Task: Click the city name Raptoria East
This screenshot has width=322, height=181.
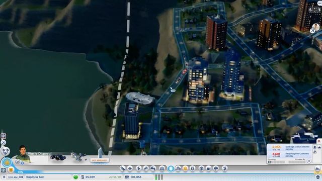Action: coord(35,177)
